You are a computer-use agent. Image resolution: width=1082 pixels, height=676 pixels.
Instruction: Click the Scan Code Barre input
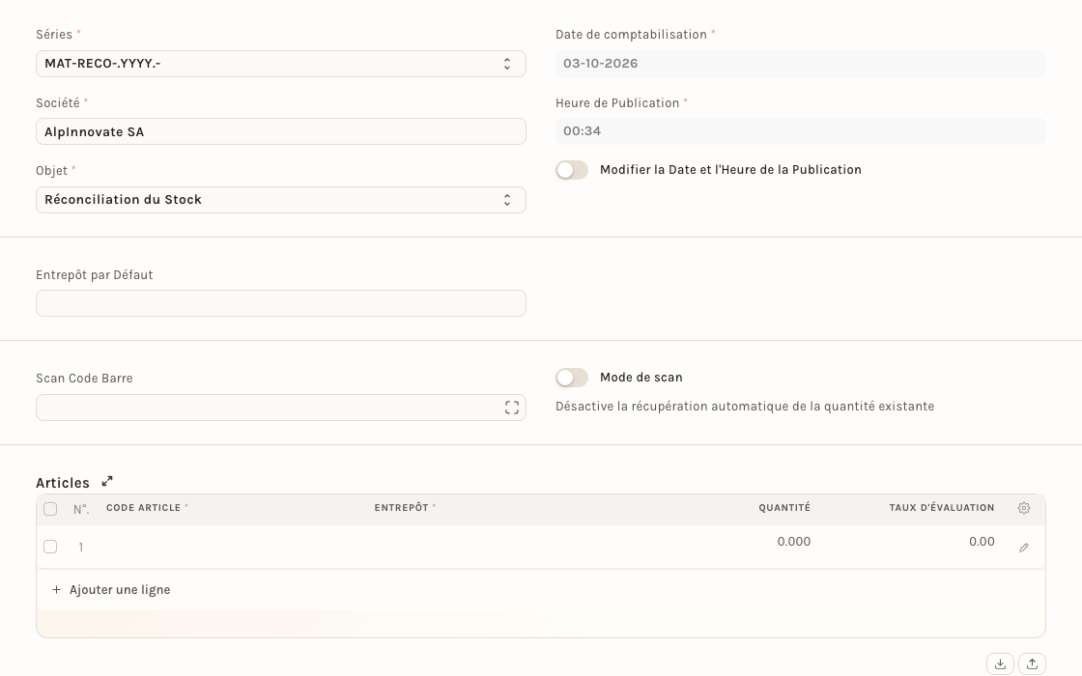point(281,408)
